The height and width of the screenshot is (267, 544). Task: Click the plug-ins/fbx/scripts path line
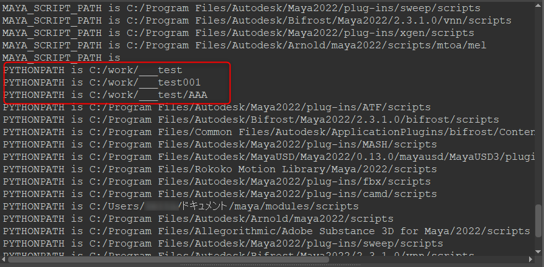click(x=217, y=182)
